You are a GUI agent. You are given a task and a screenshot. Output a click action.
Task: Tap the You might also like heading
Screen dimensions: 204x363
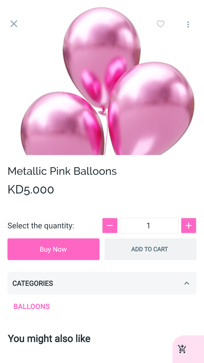pos(49,338)
